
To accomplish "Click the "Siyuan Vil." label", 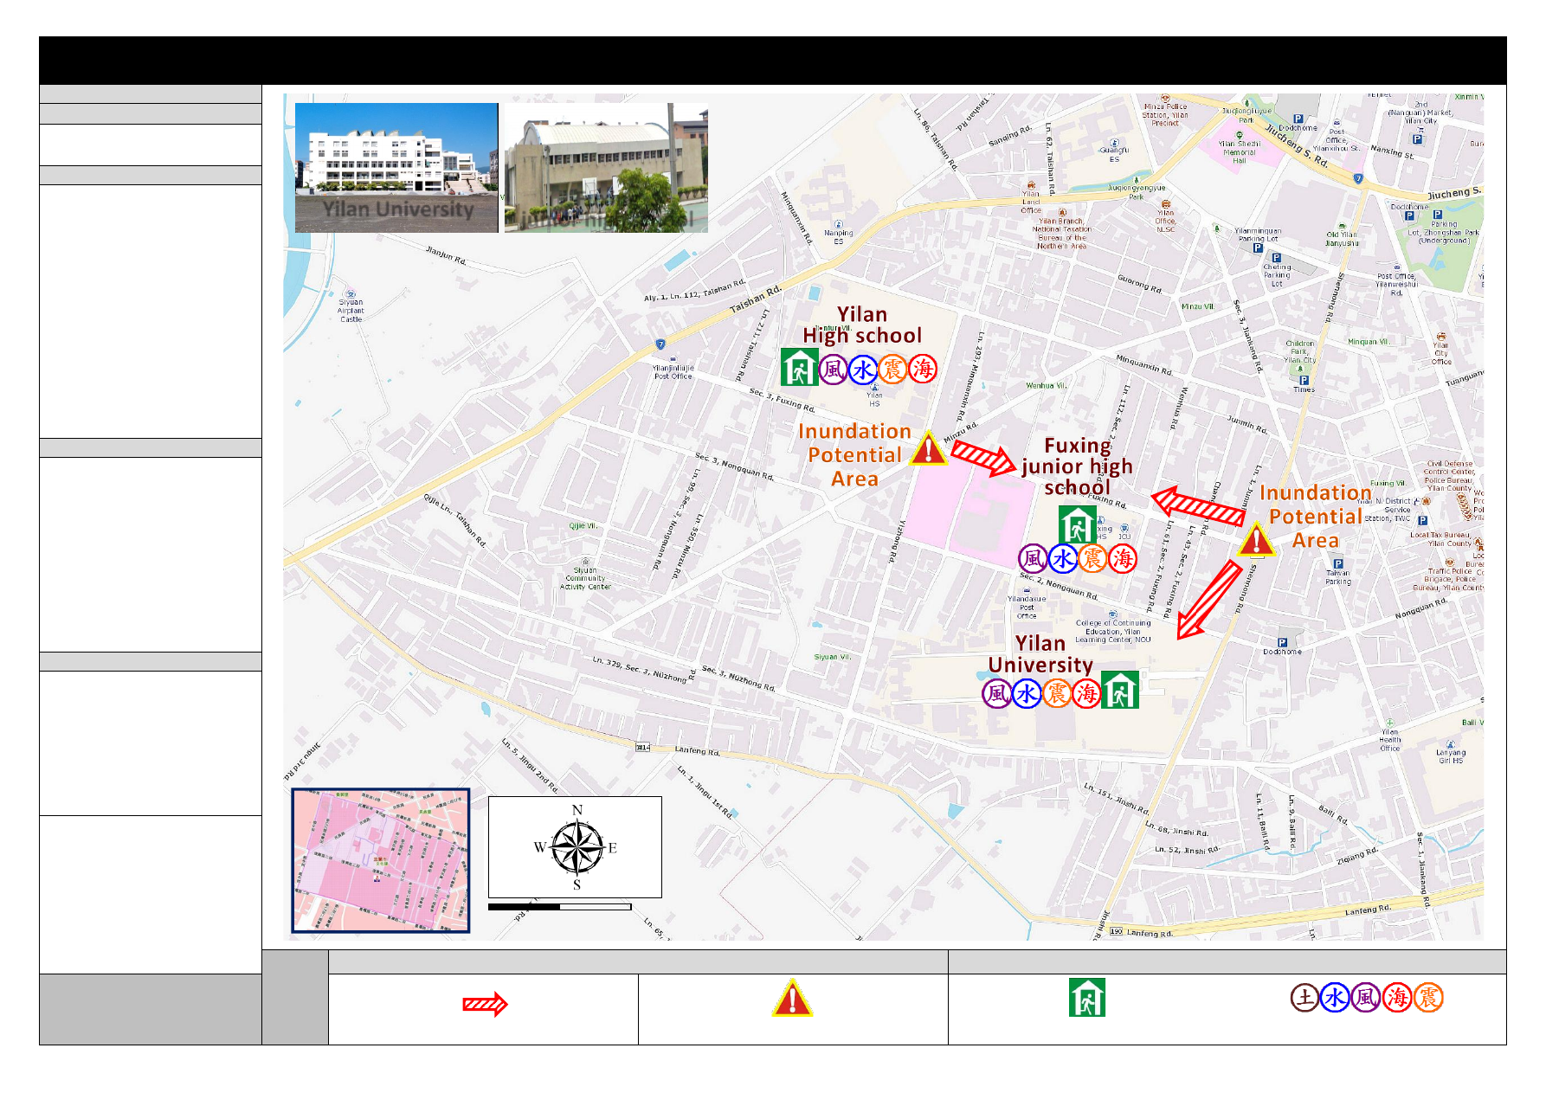I will [833, 657].
